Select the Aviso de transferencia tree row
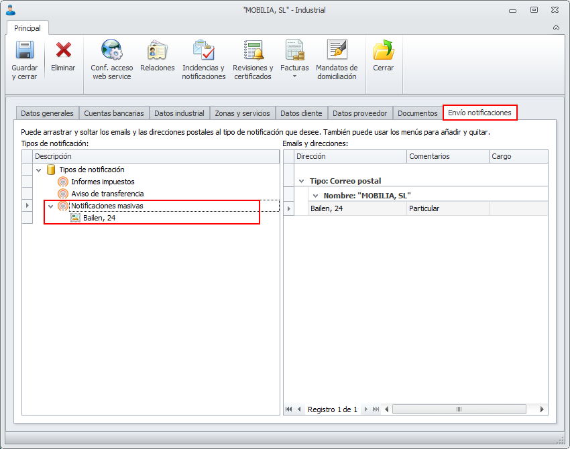This screenshot has width=570, height=449. tap(107, 194)
